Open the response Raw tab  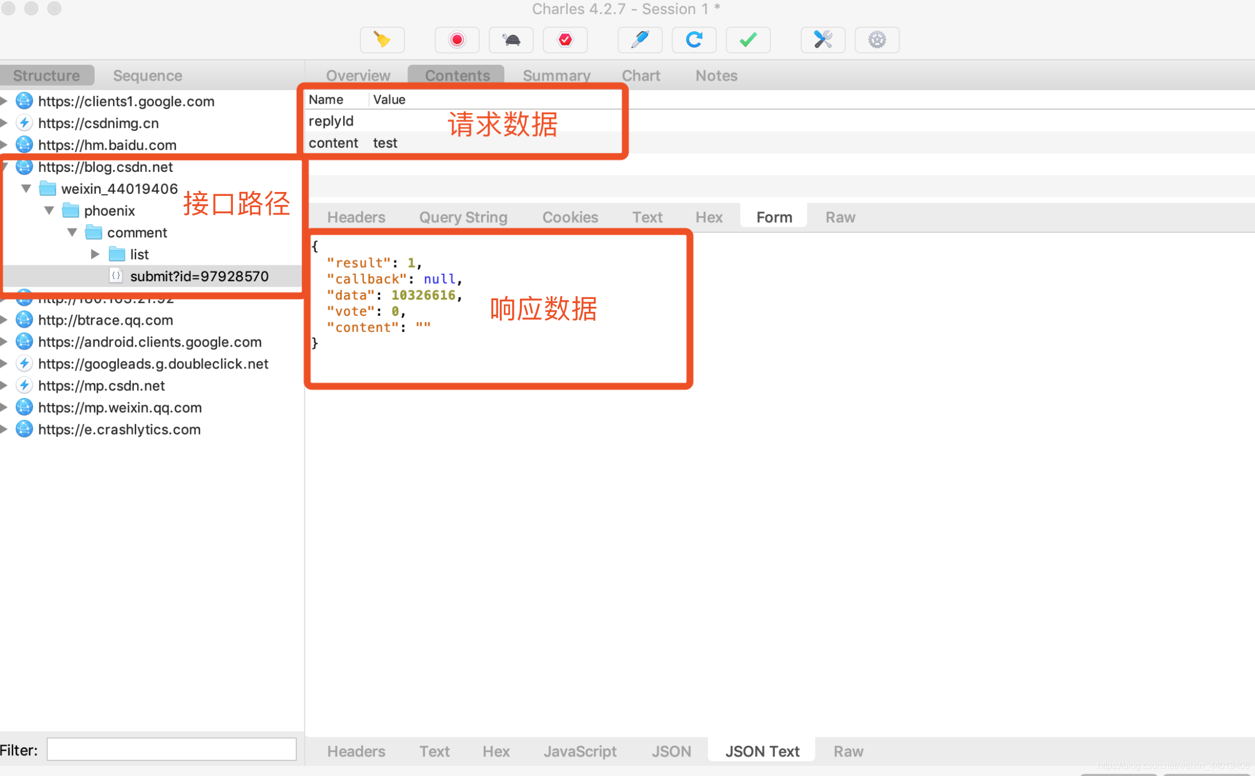(848, 751)
